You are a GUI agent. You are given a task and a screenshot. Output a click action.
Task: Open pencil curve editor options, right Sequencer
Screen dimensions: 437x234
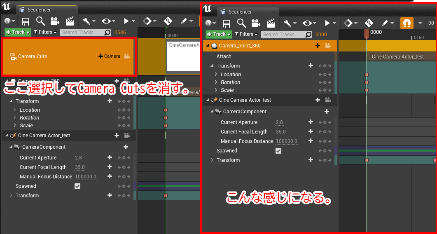pos(388,23)
